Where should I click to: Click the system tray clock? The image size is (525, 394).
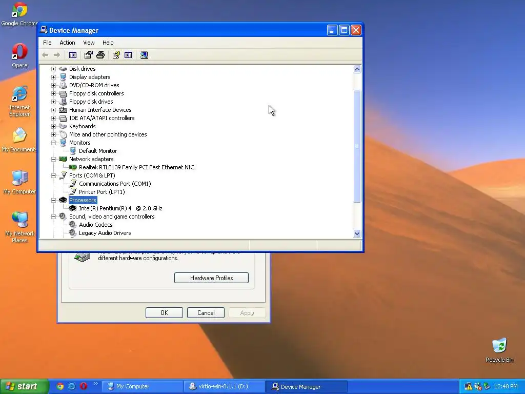tap(506, 386)
